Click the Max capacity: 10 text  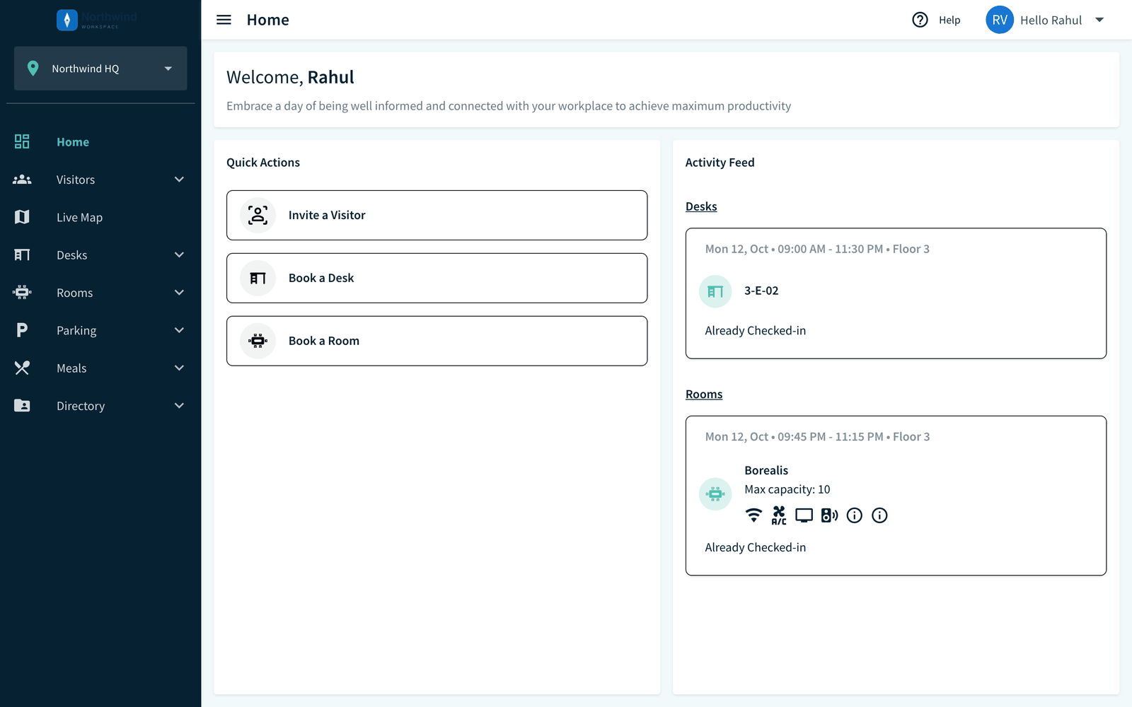click(787, 489)
